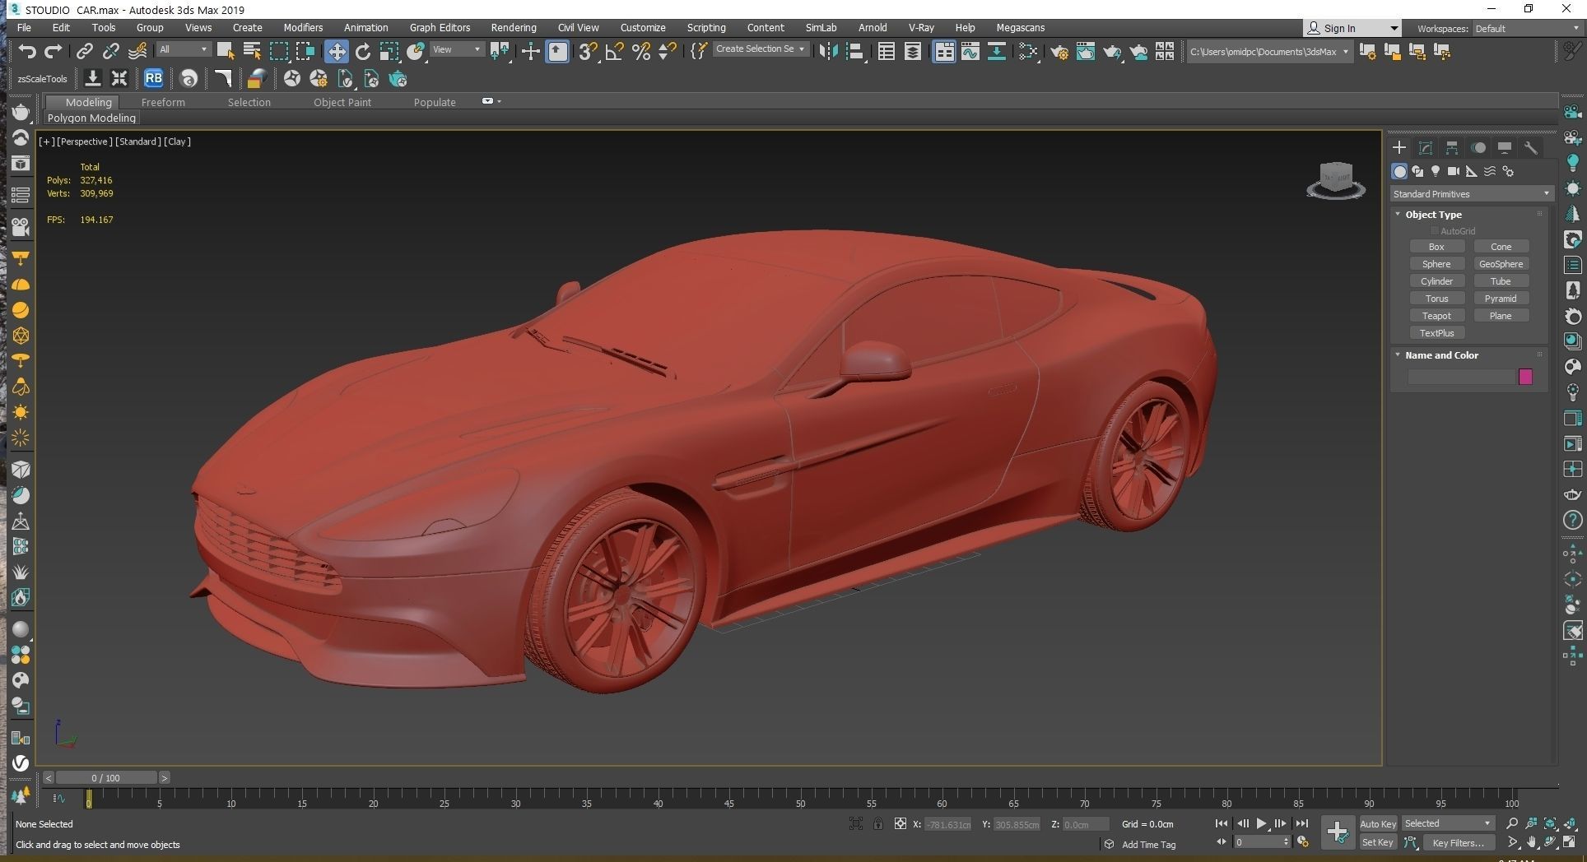Image resolution: width=1587 pixels, height=862 pixels.
Task: Click the Polygon Modeling panel label
Action: (91, 118)
